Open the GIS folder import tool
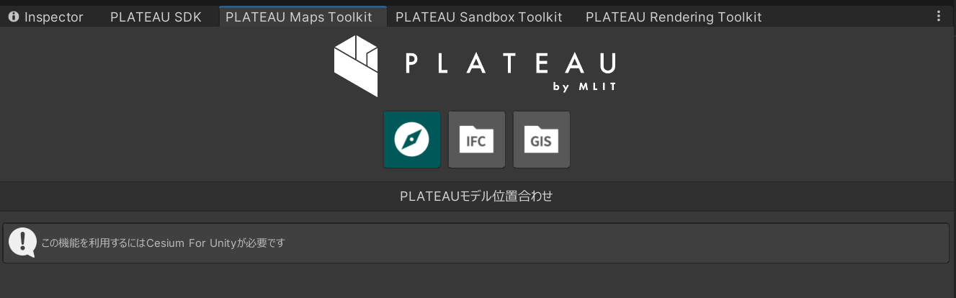The image size is (956, 298). [541, 140]
